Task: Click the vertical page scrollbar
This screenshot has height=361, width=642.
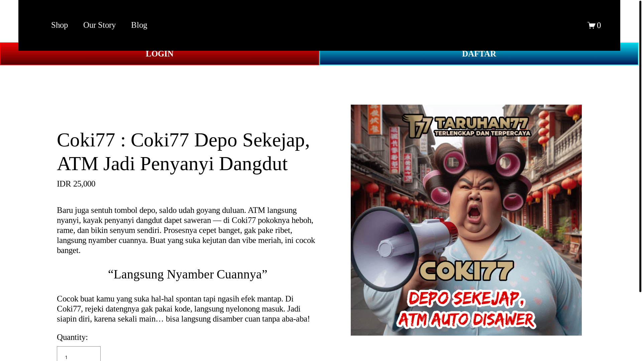Action: coord(640,146)
